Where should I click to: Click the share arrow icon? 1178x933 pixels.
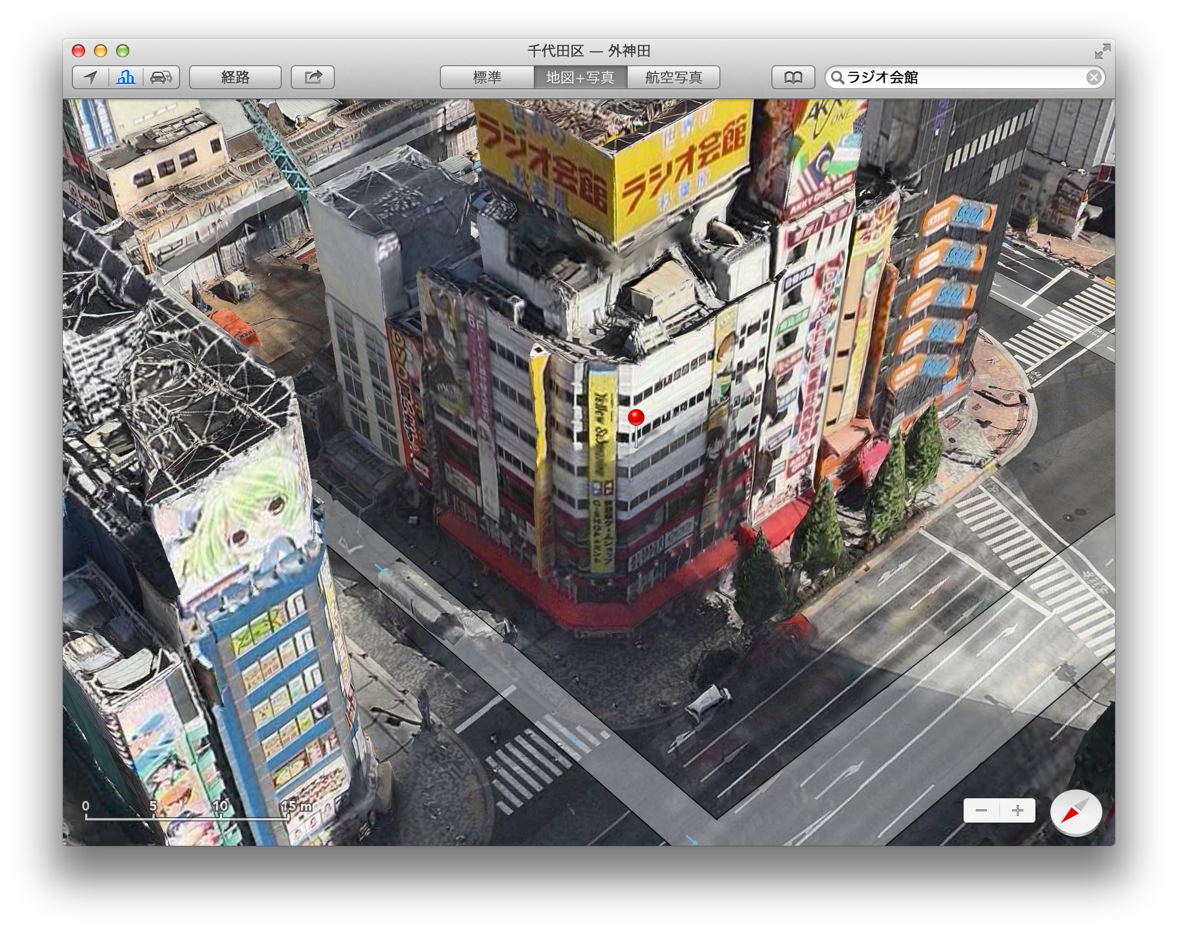click(313, 77)
